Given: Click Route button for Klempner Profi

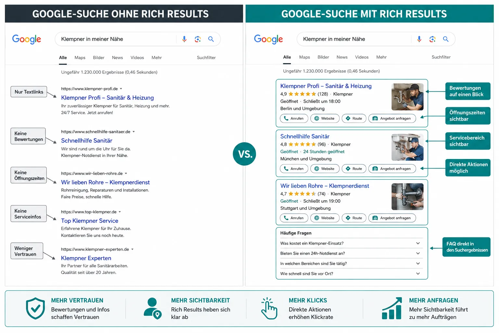Looking at the screenshot, I should [354, 118].
